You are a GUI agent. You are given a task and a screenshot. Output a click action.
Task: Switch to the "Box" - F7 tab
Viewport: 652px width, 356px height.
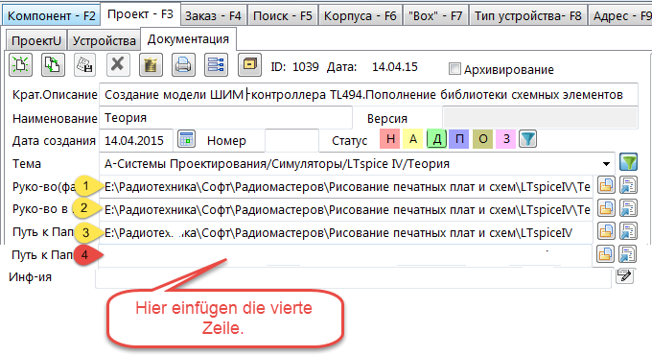pyautogui.click(x=435, y=15)
